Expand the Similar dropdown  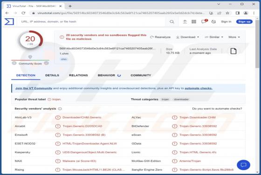pyautogui.click(x=214, y=37)
